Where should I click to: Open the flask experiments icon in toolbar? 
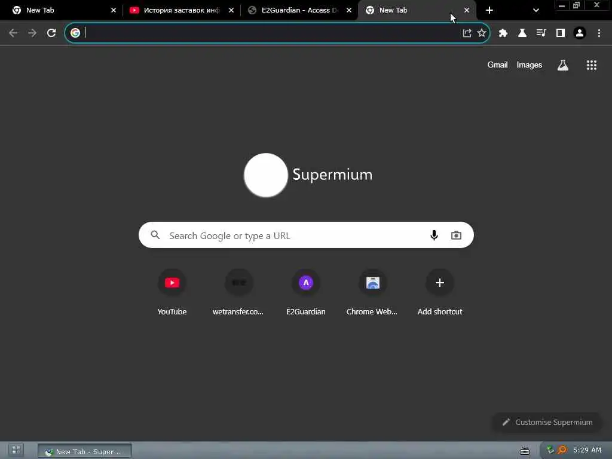coord(522,33)
